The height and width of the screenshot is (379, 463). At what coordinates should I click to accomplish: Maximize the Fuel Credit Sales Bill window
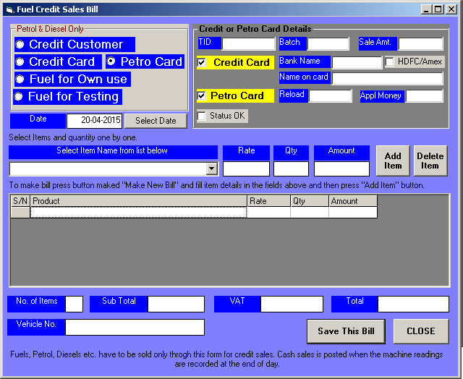pos(439,9)
